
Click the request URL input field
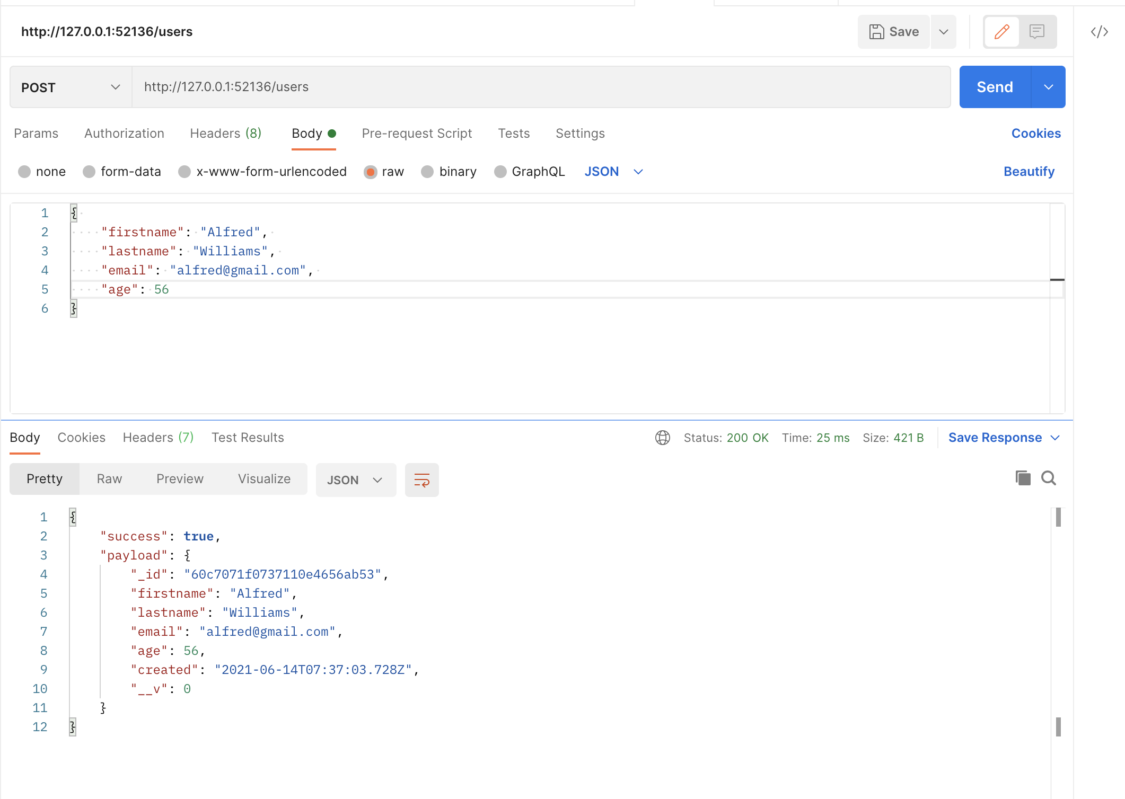pyautogui.click(x=541, y=87)
